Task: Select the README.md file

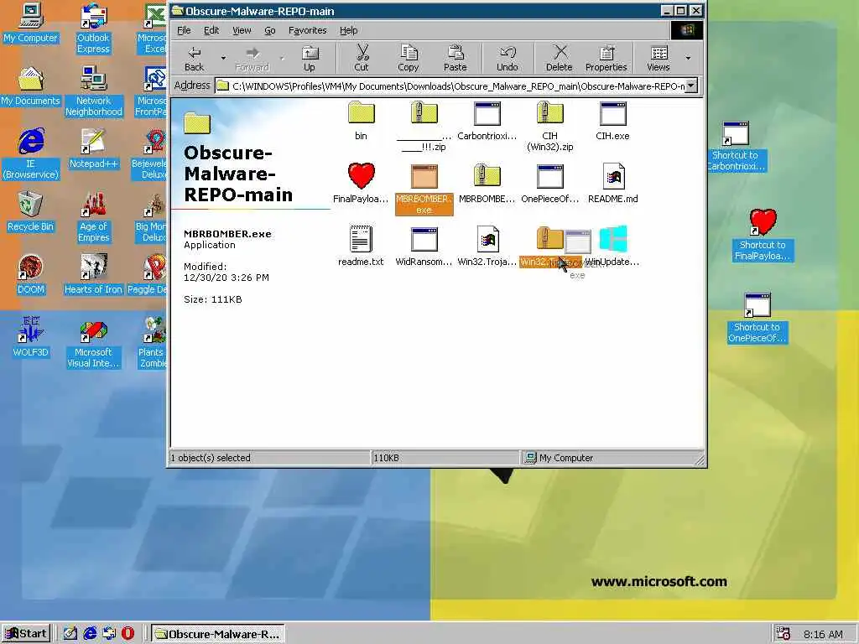Action: tap(612, 184)
